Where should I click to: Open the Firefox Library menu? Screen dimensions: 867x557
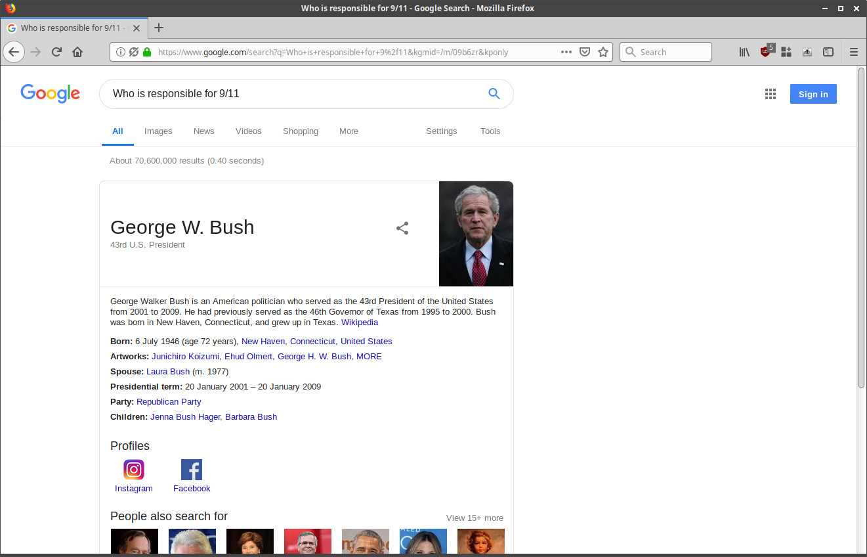click(x=744, y=52)
